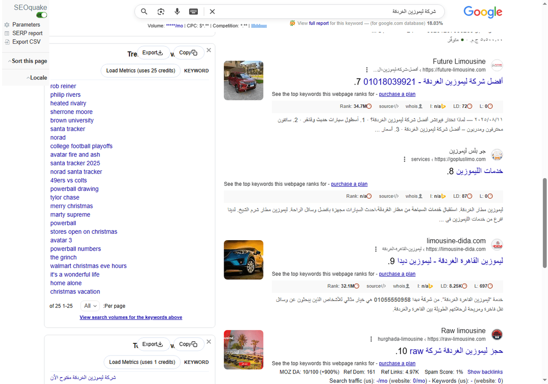
Task: Open the results per page All dropdown
Action: click(90, 306)
